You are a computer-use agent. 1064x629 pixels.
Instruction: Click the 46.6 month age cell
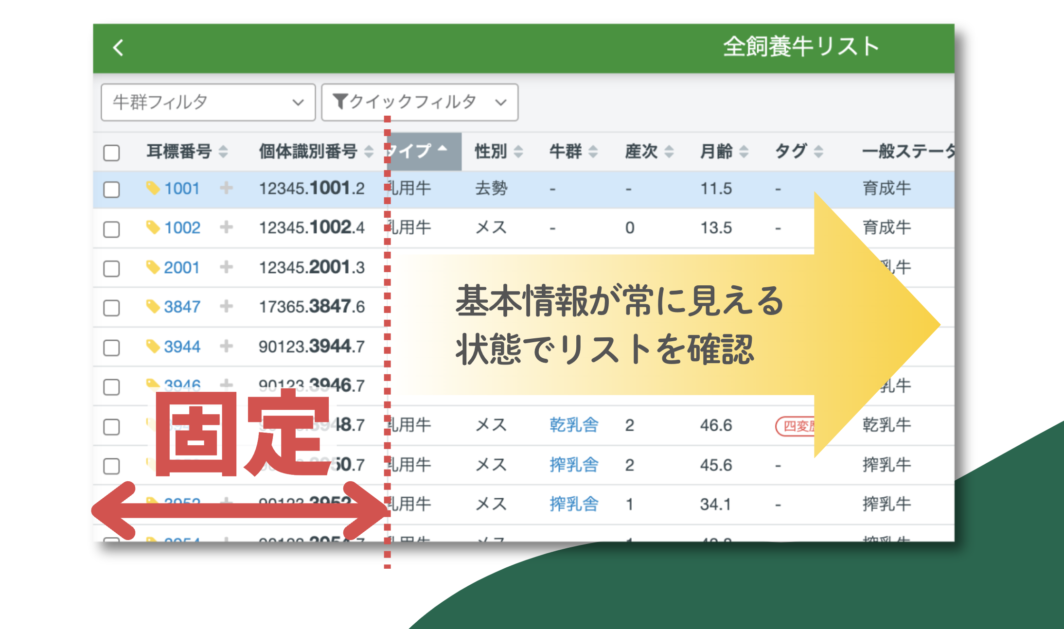coord(716,425)
